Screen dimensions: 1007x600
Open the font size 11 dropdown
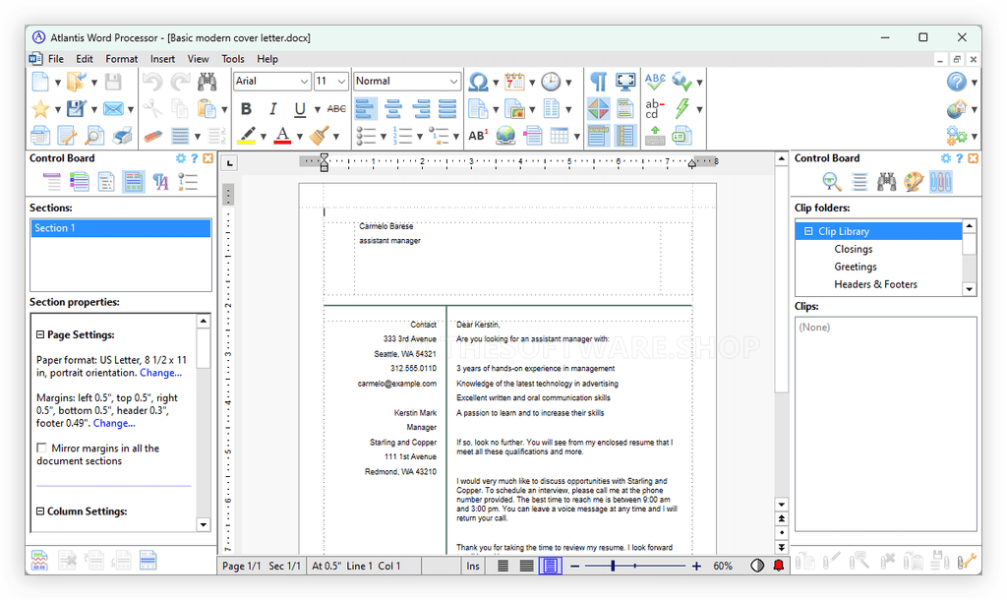point(341,82)
